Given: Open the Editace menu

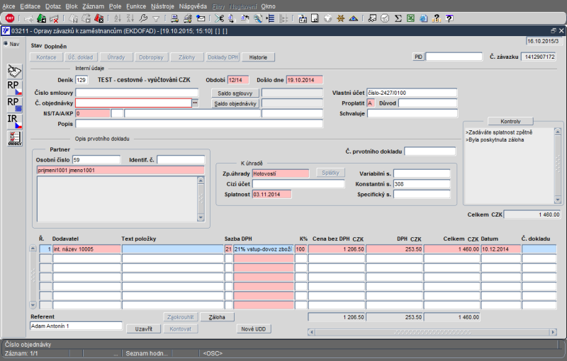Looking at the screenshot, I should pyautogui.click(x=30, y=6).
